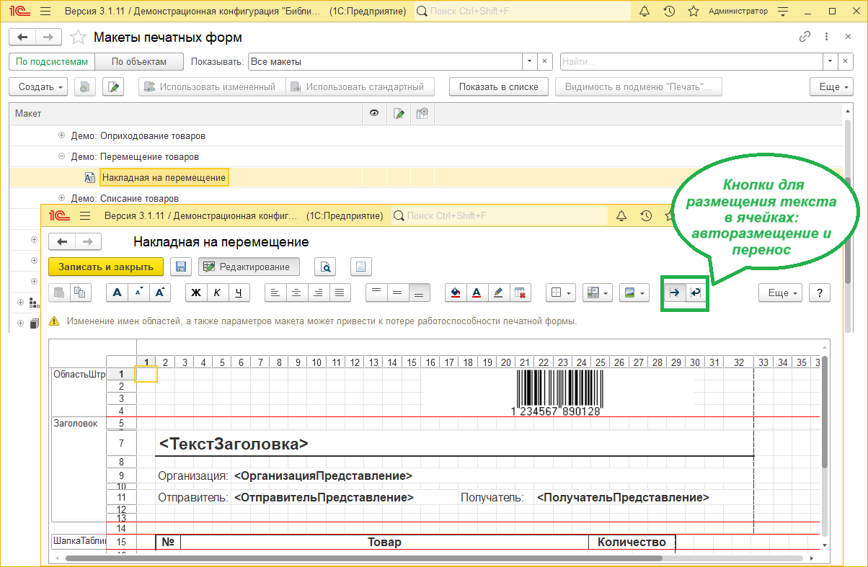
Task: Enable auto-placement of cell text
Action: pyautogui.click(x=675, y=293)
